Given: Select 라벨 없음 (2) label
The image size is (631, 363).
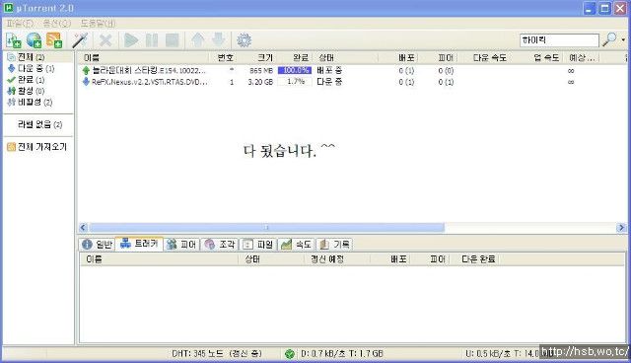Looking at the screenshot, I should [x=39, y=124].
